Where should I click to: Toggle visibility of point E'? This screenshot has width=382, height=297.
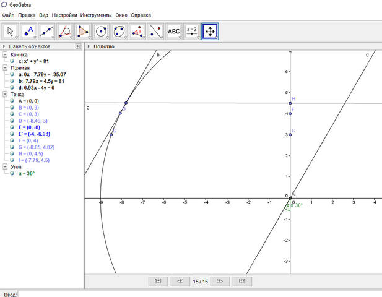point(12,134)
